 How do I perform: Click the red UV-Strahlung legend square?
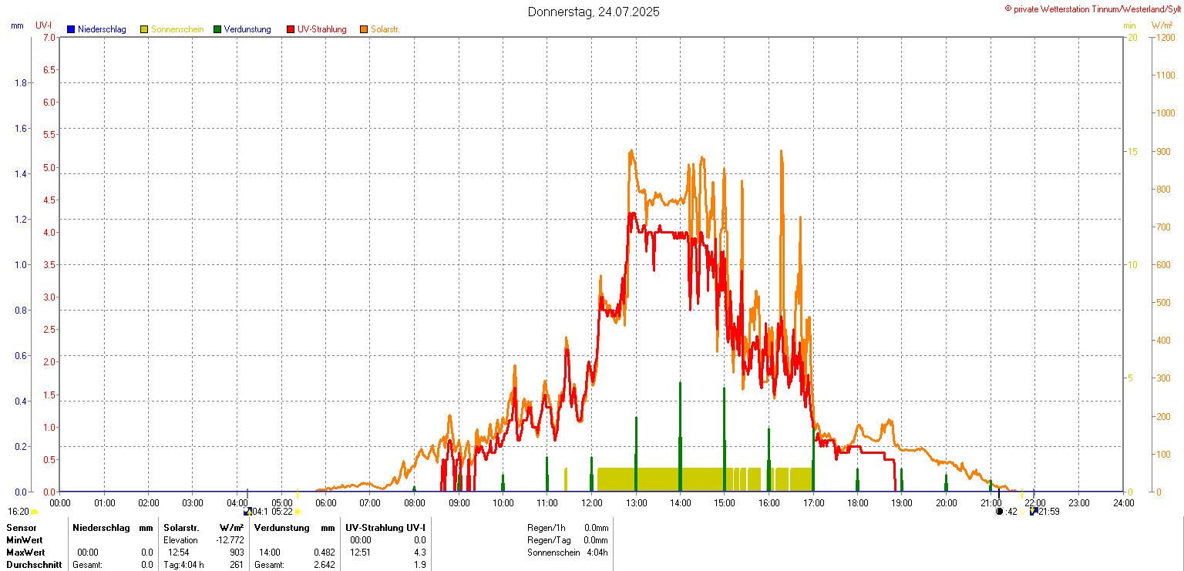click(291, 29)
